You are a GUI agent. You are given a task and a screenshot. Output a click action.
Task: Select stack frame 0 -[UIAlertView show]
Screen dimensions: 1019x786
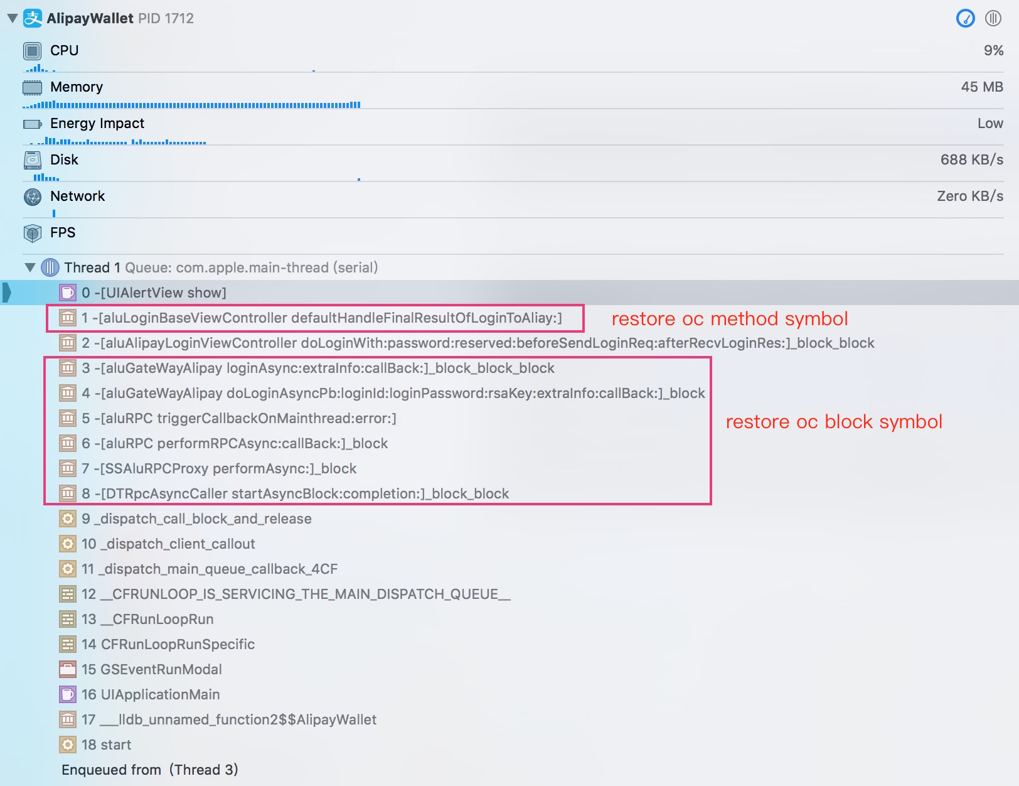click(510, 293)
